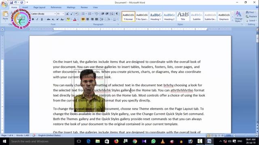Open Windows Start menu
This screenshot has height=145, width=259.
tap(4, 141)
